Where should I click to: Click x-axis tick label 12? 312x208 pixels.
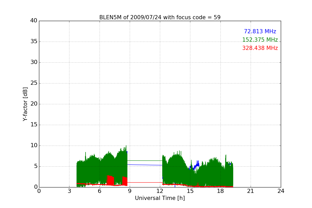160,191
